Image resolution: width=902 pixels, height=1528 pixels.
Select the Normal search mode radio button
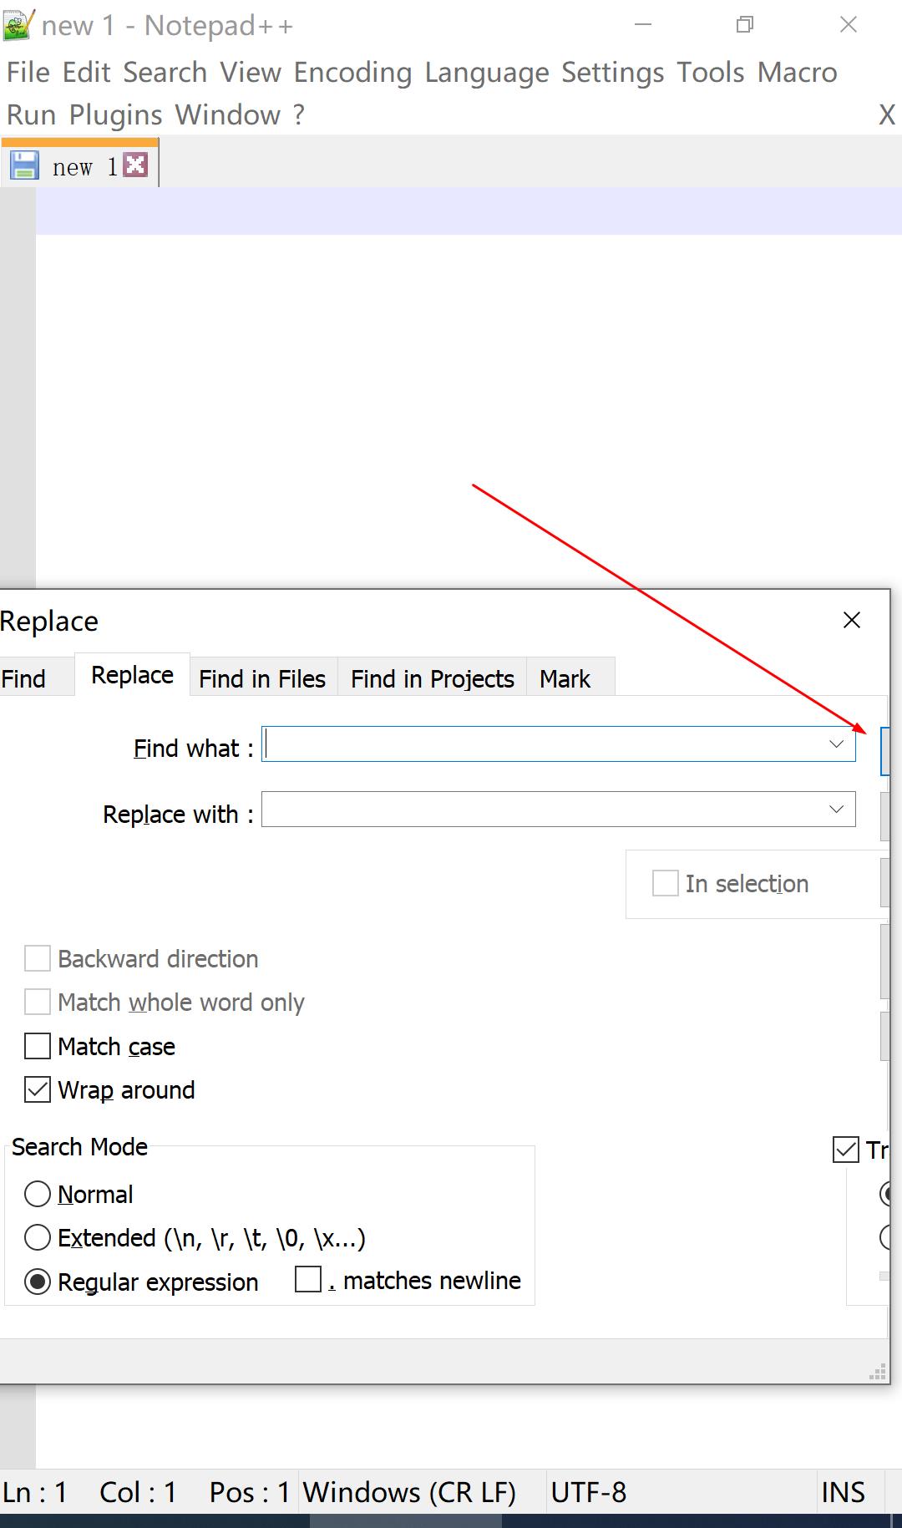(x=37, y=1195)
